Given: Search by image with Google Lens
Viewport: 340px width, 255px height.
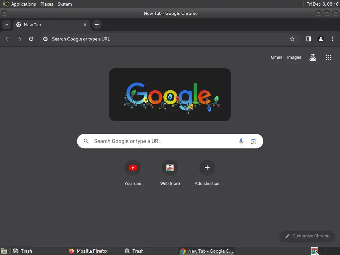Looking at the screenshot, I should (x=253, y=141).
